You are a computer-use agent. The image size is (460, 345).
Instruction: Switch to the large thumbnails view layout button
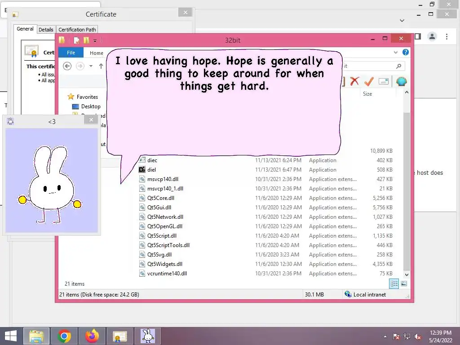(404, 283)
